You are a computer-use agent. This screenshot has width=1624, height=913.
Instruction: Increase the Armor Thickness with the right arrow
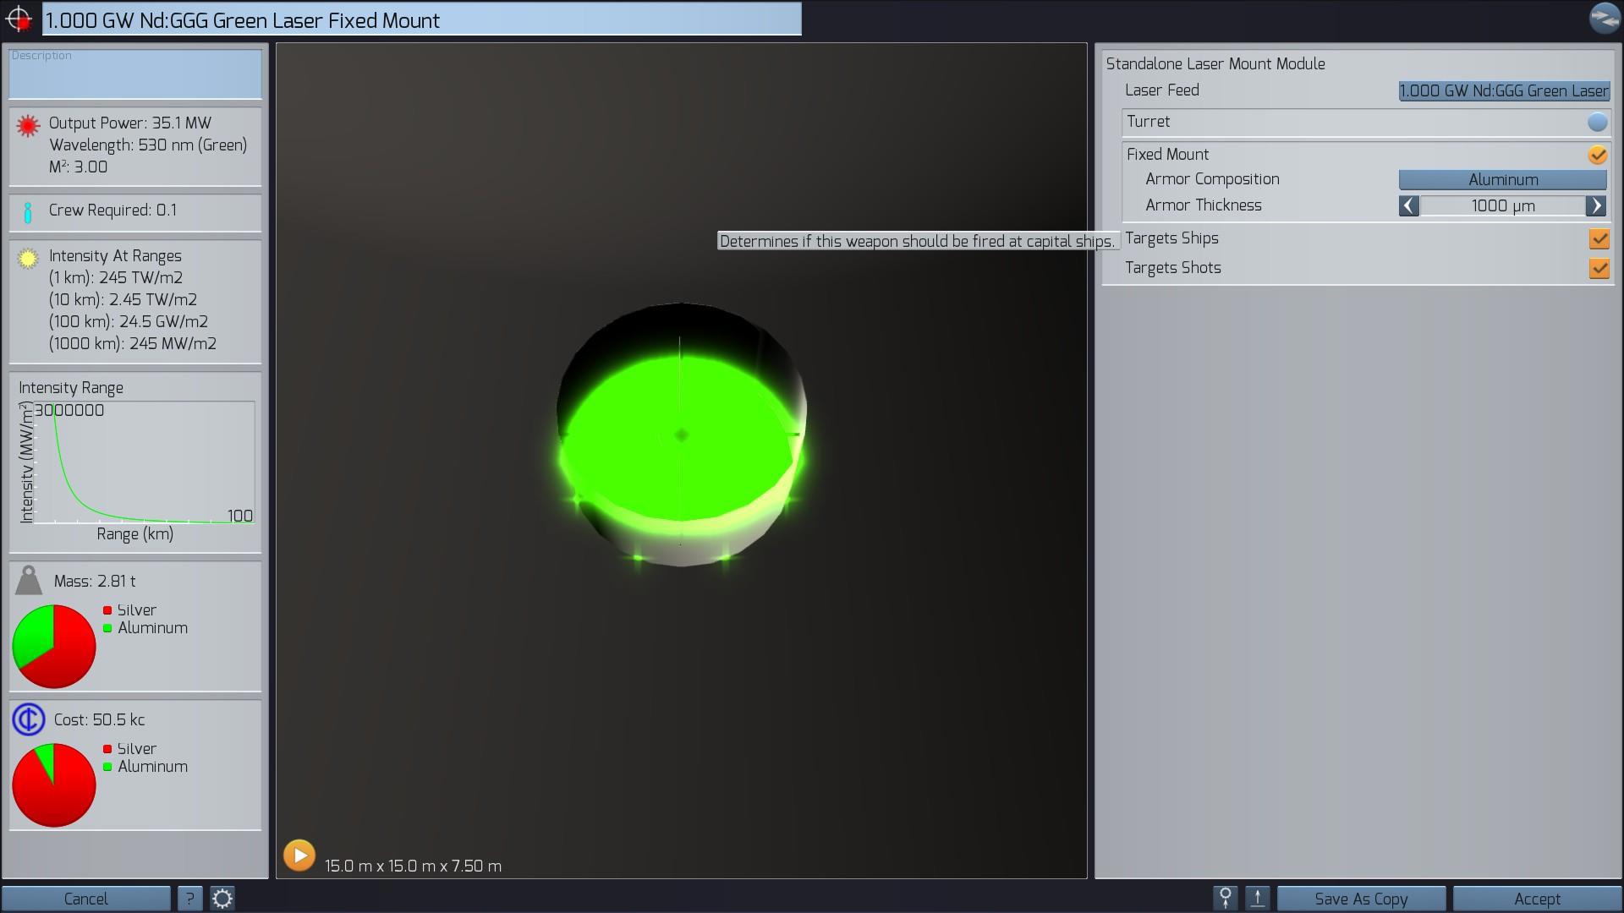tap(1595, 205)
